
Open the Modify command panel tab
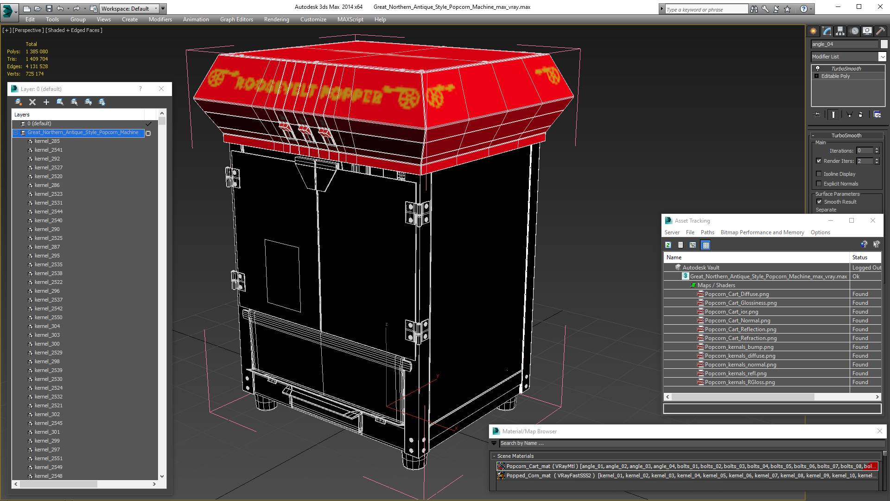(x=827, y=31)
